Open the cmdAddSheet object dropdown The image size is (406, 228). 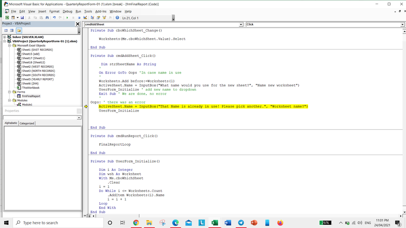pyautogui.click(x=241, y=24)
